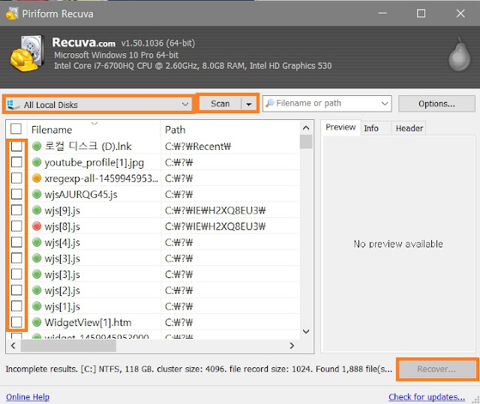This screenshot has width=480, height=404.
Task: Check the box for wjs[8].js
Action: tap(16, 226)
